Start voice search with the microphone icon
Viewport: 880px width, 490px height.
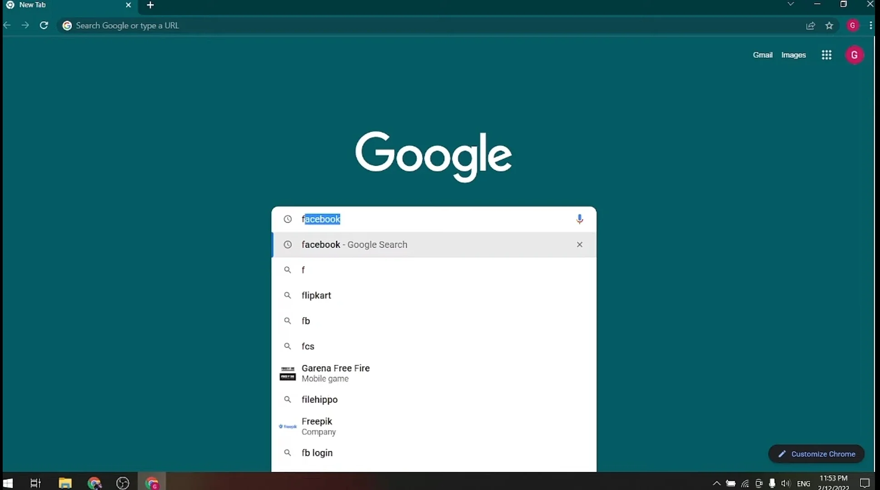point(580,219)
